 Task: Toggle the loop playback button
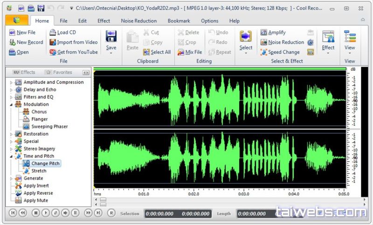pyautogui.click(x=55, y=213)
